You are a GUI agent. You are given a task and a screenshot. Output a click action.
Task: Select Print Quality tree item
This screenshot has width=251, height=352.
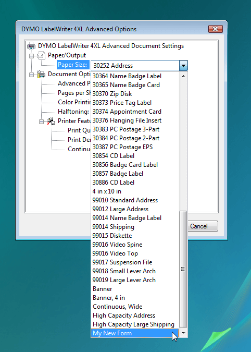pos(79,130)
